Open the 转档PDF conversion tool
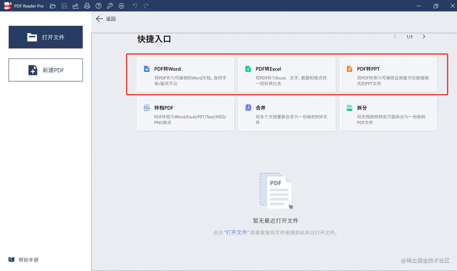457x271 pixels. tap(185, 114)
